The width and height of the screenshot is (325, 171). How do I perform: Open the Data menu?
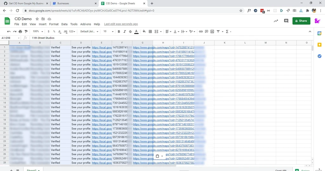point(64,24)
